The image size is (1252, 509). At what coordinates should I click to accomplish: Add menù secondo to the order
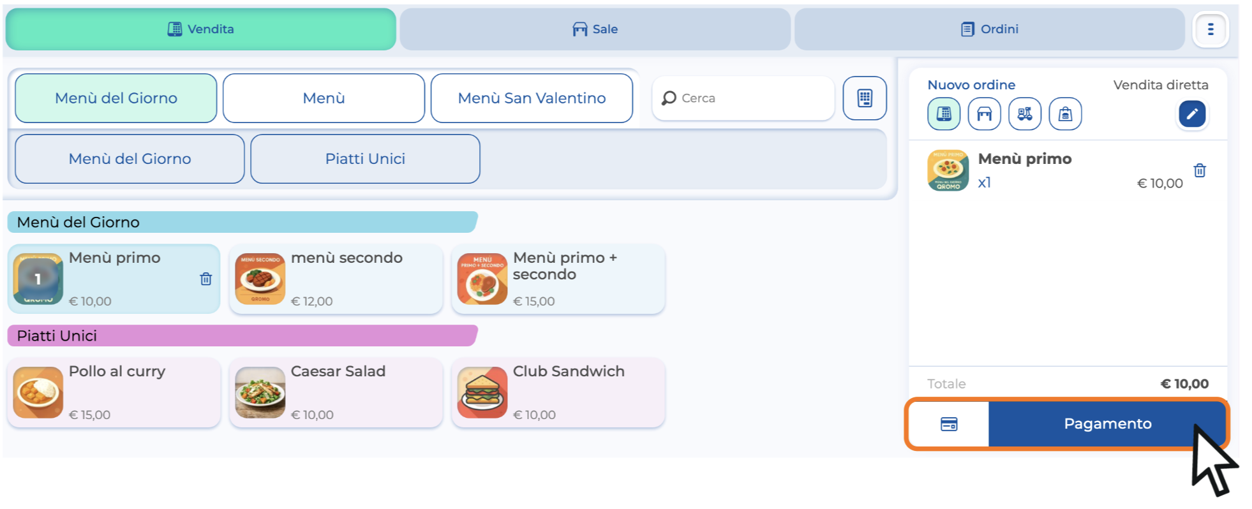pyautogui.click(x=336, y=279)
